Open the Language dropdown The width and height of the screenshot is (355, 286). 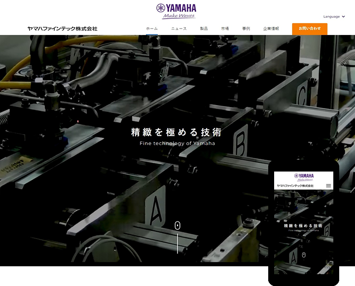(x=333, y=17)
